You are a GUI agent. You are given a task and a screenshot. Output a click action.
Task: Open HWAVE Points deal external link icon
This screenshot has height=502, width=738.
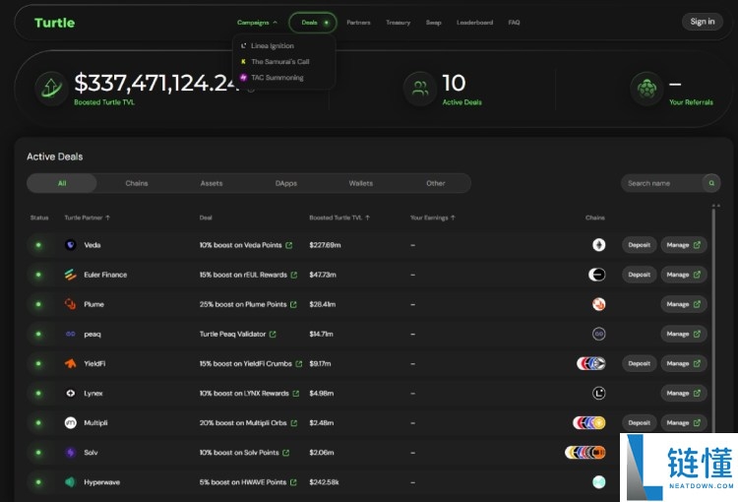(x=293, y=482)
